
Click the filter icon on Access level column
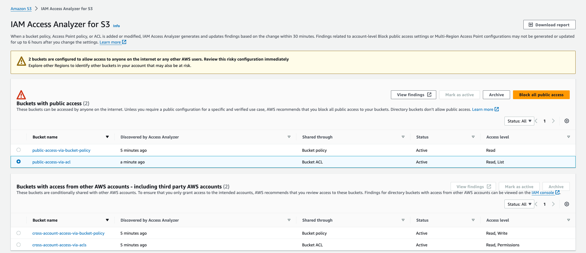coord(568,137)
